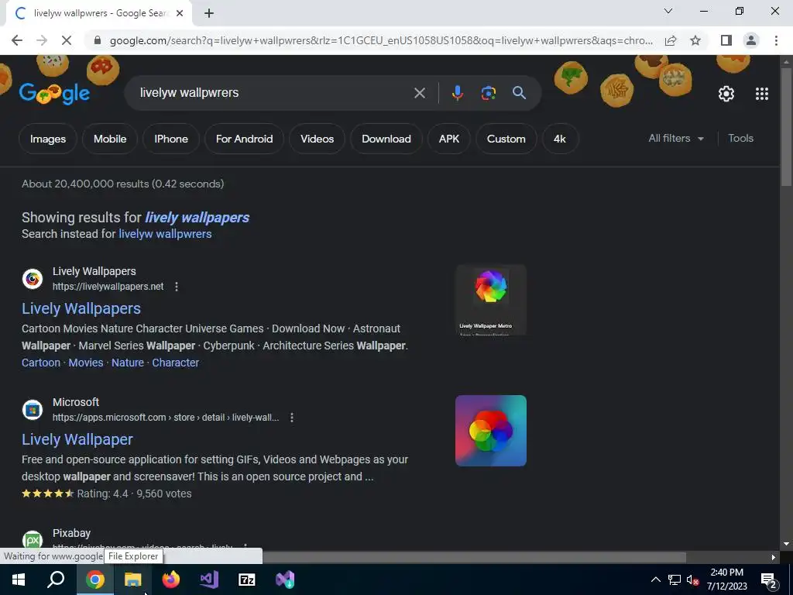The height and width of the screenshot is (595, 793).
Task: Click the Google logo
Action: tap(55, 94)
